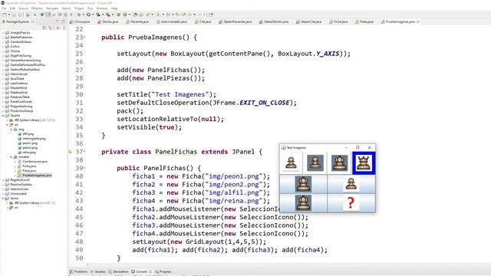Click the red question mark cell
The image size is (491, 276).
coord(351,202)
